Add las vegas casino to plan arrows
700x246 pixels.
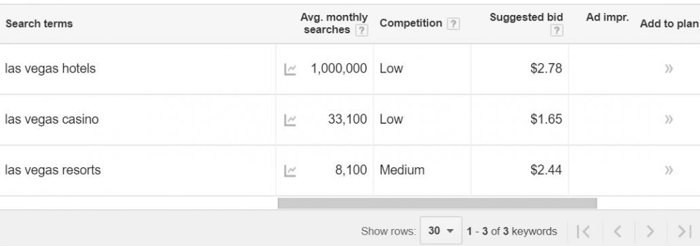point(668,119)
